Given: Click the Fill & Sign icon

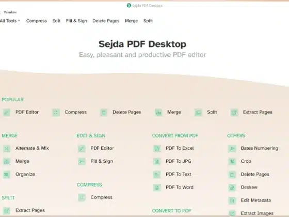Looking at the screenshot, I should pos(82,161).
